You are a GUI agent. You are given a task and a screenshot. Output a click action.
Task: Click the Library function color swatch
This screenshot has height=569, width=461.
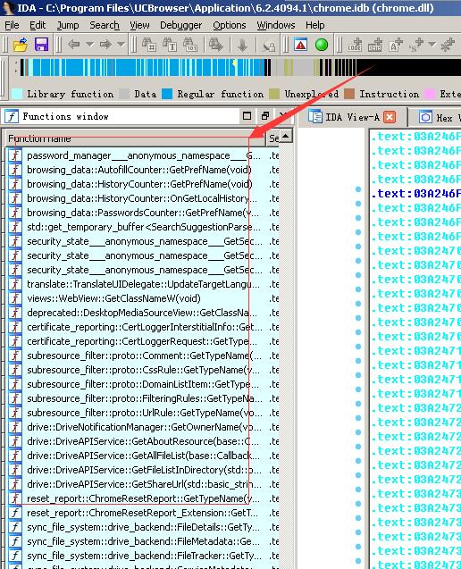pos(17,94)
